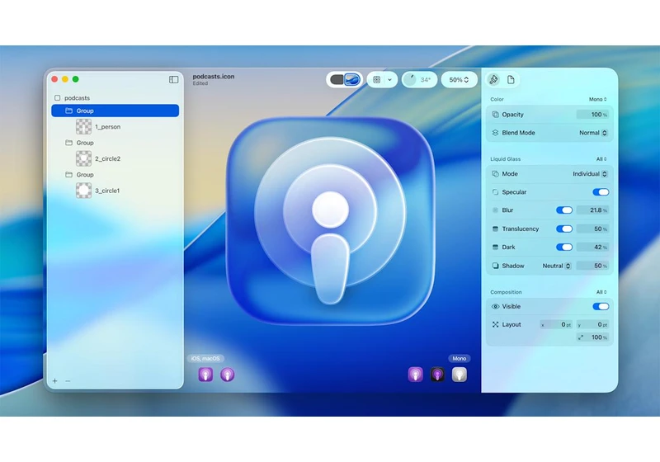Open the Mode Individual dropdown
The width and height of the screenshot is (660, 462).
(x=590, y=174)
